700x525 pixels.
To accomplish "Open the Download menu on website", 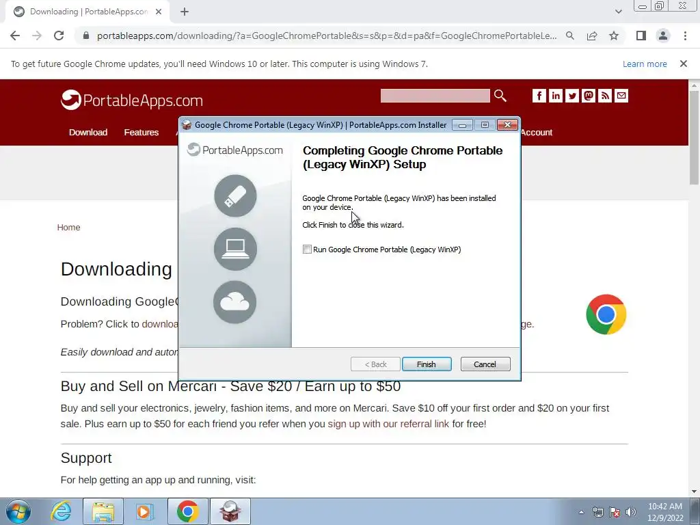I will [x=88, y=132].
